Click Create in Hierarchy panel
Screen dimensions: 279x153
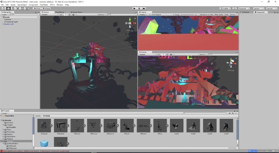4,15
